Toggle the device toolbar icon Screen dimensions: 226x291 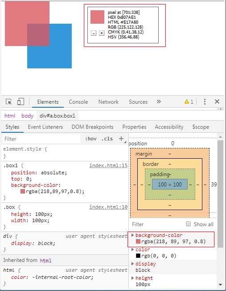click(x=21, y=102)
